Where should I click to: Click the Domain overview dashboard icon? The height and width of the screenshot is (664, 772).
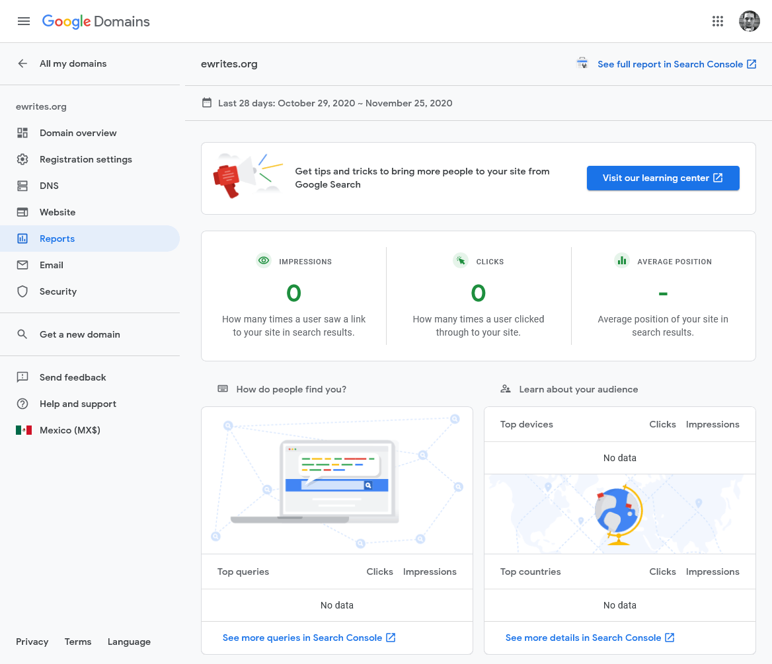[22, 133]
